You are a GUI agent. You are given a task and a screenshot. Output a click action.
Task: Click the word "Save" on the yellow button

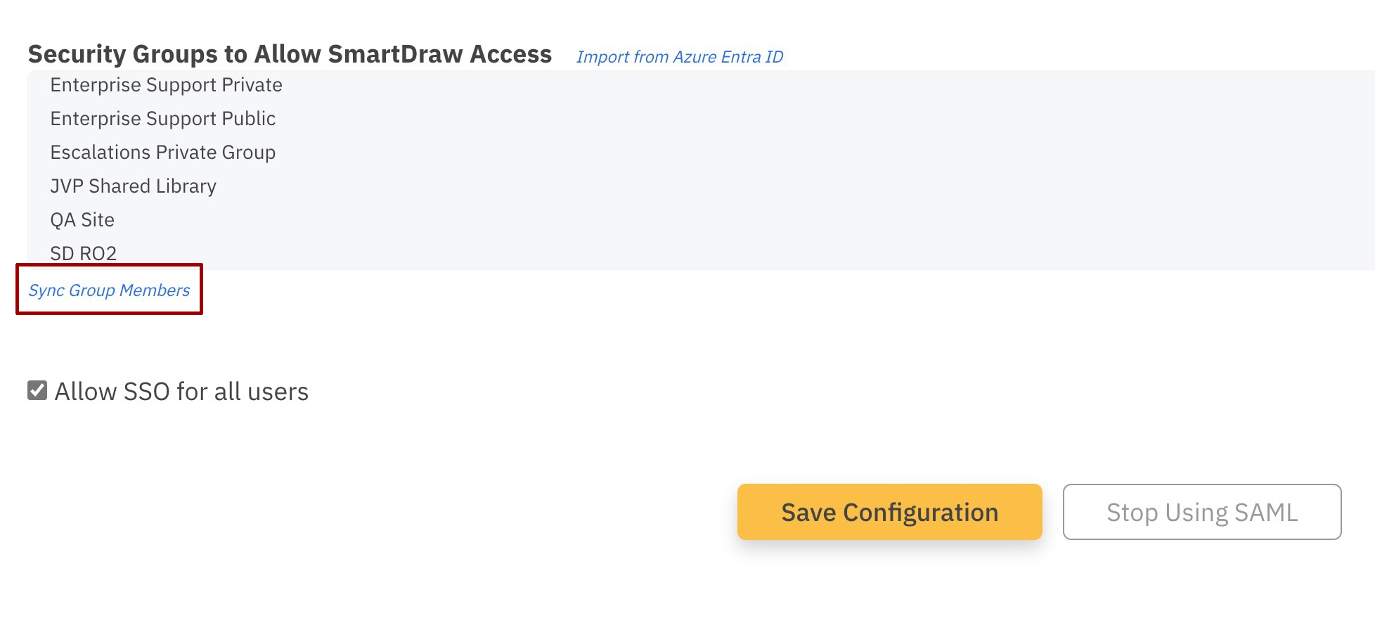coord(808,513)
